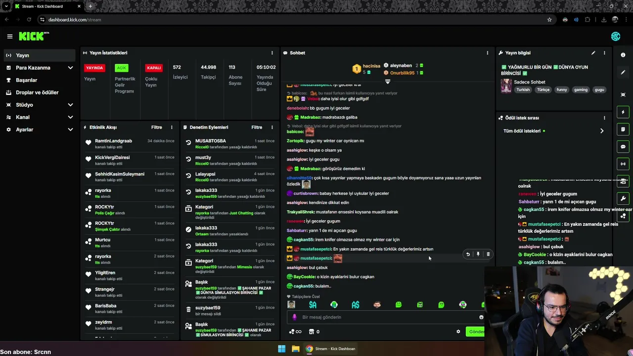
Task: Click the funny tag chip
Action: [562, 90]
